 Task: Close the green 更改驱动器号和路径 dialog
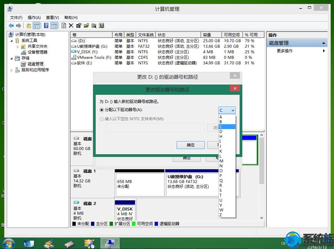[x=235, y=89]
